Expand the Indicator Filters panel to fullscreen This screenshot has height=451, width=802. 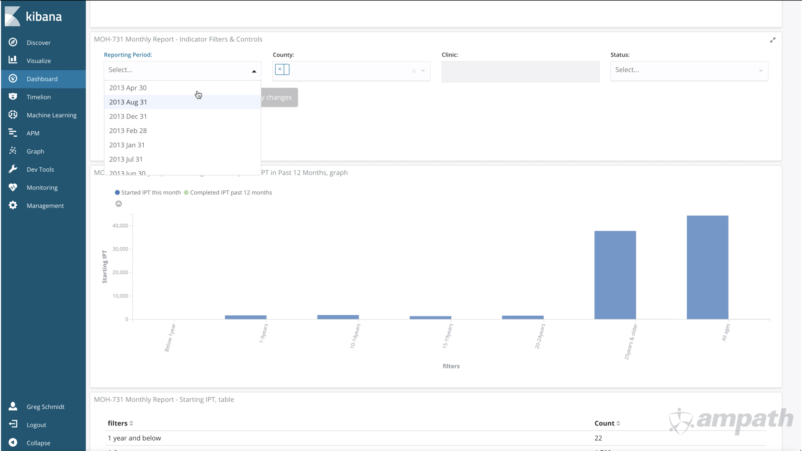773,40
